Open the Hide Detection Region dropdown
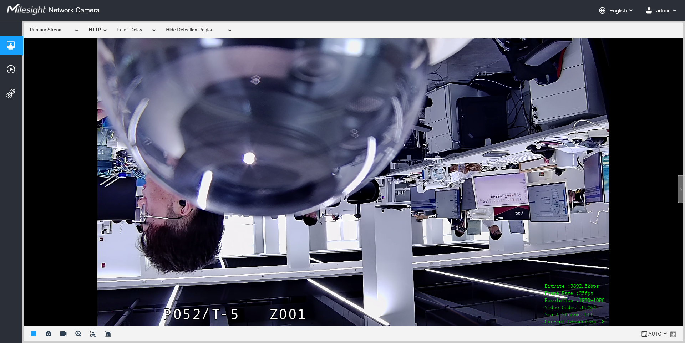This screenshot has height=343, width=685. (198, 30)
